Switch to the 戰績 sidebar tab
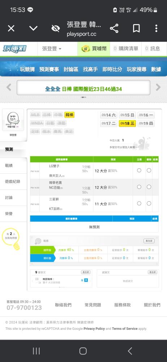167x362 pixels. click(x=13, y=165)
